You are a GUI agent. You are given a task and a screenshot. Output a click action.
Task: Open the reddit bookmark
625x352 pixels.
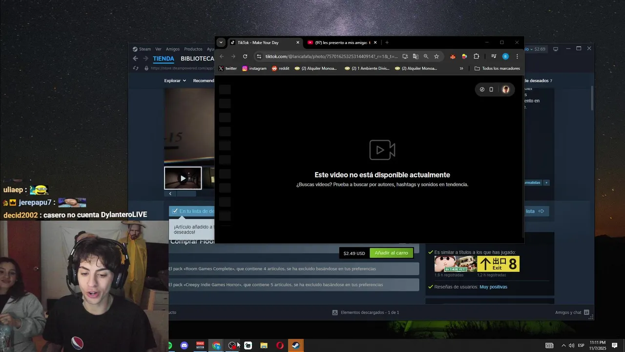pyautogui.click(x=281, y=68)
